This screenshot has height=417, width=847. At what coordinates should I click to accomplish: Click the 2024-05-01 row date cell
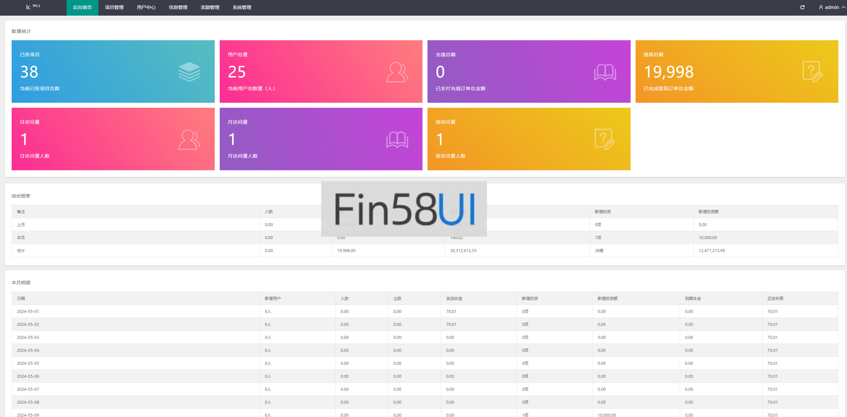(x=28, y=311)
